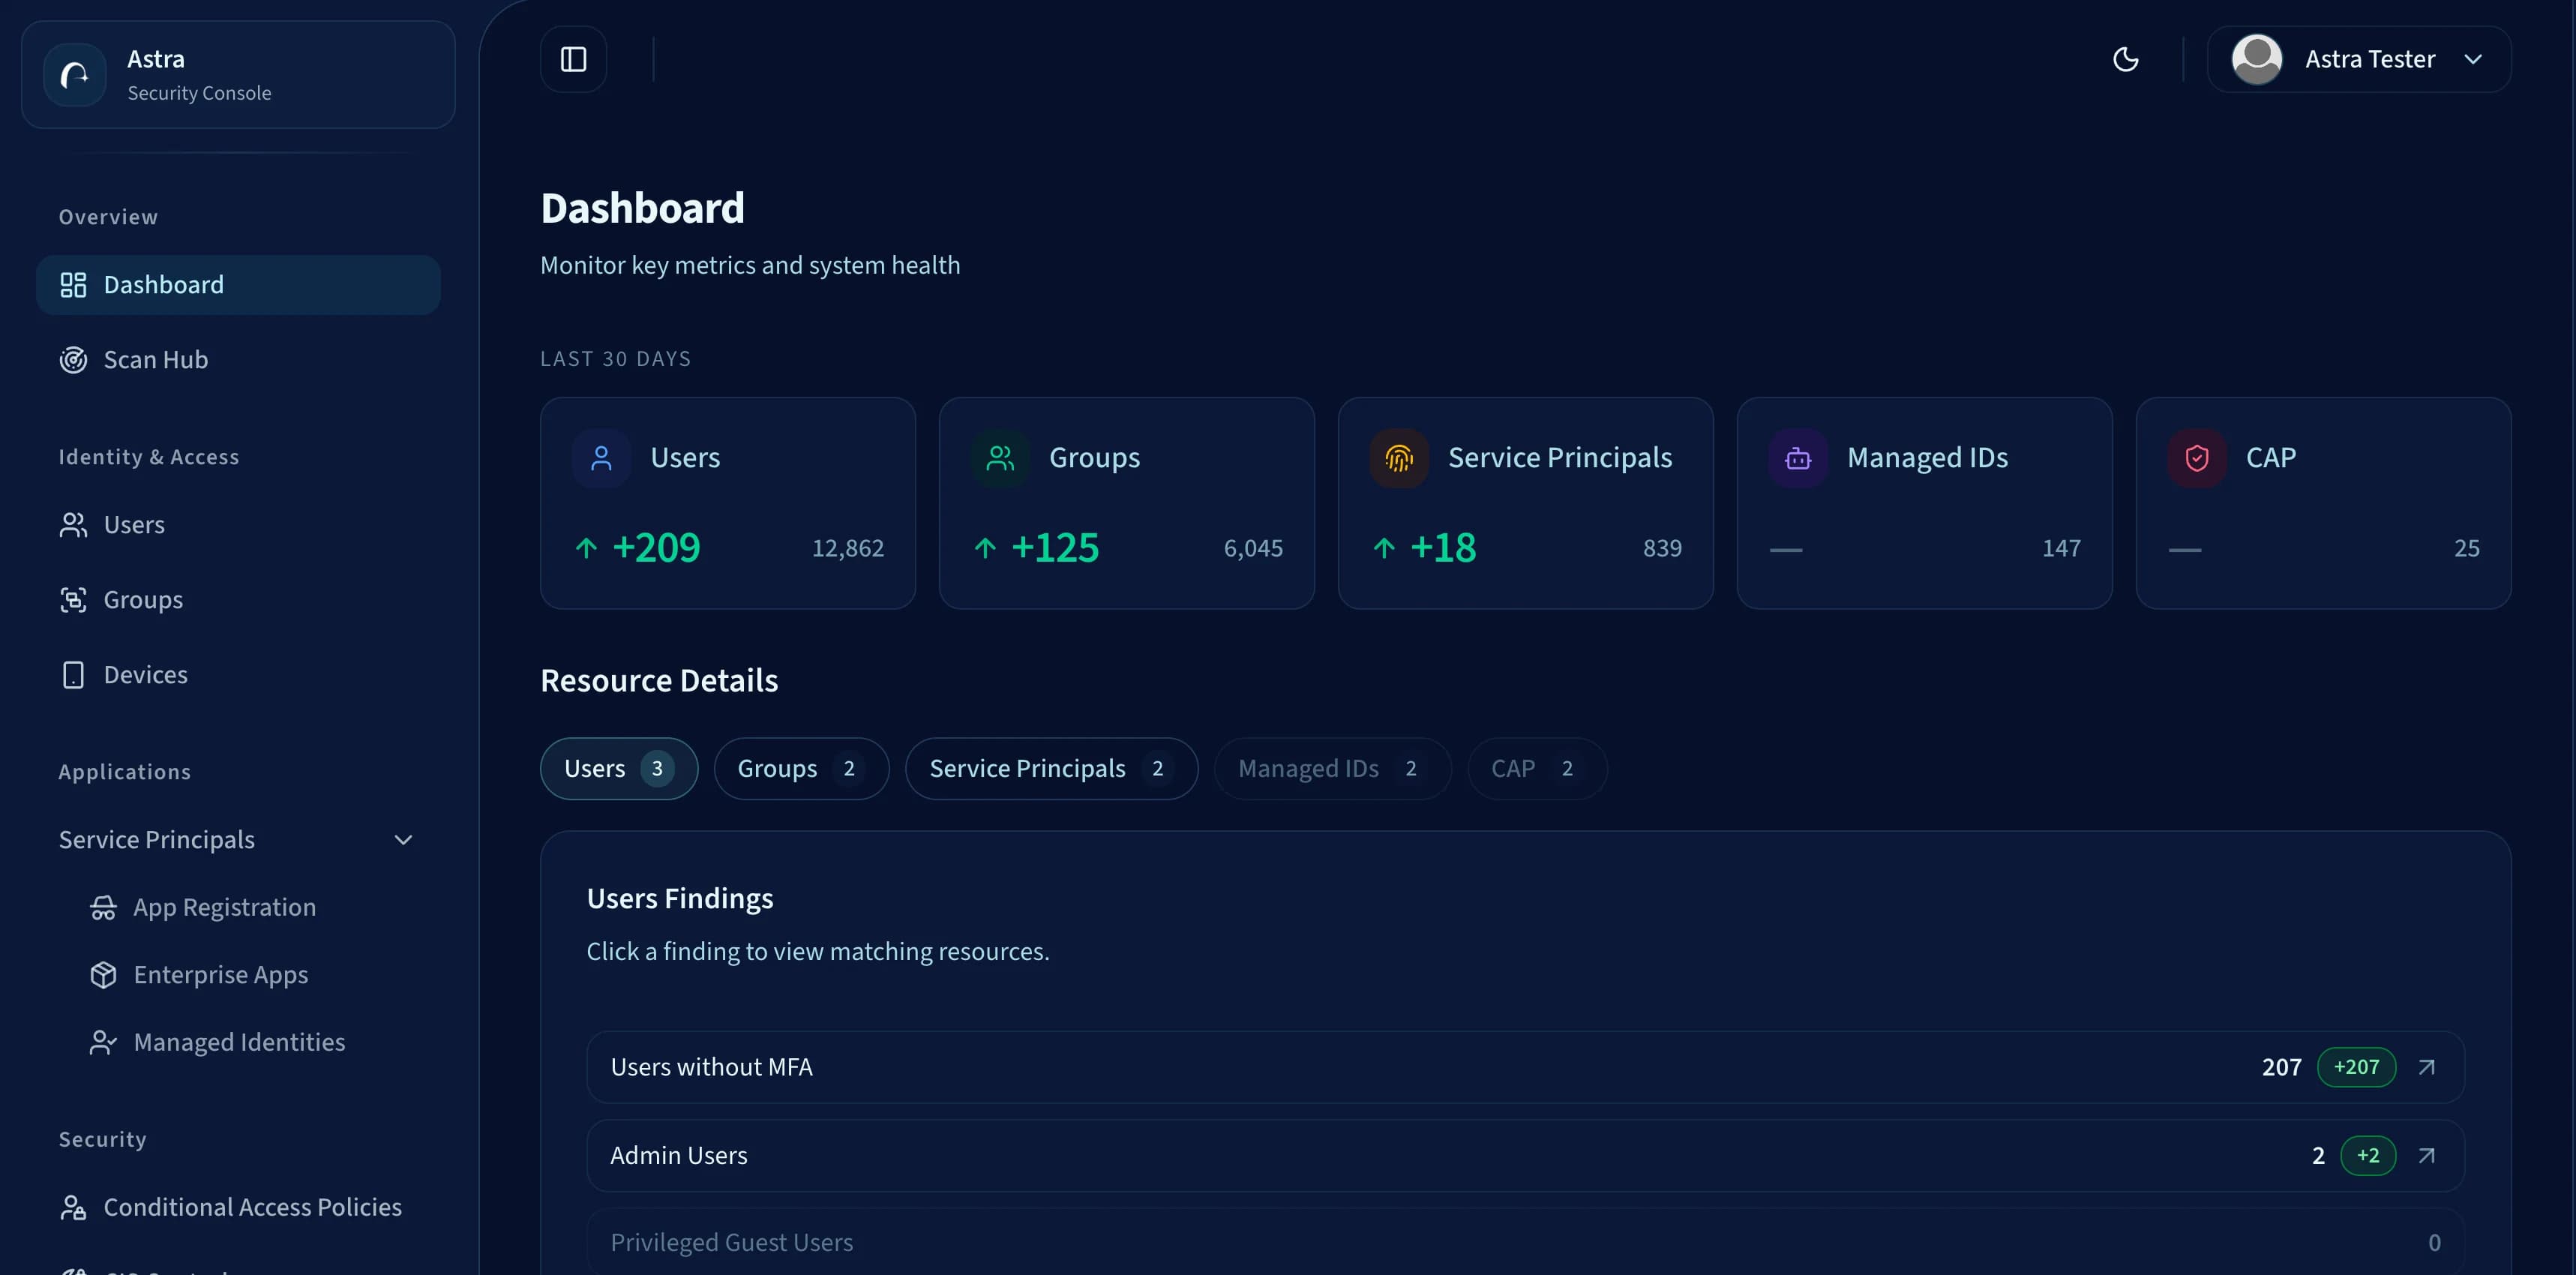
Task: Open the CAP tab in Resource Details
Action: [1536, 768]
